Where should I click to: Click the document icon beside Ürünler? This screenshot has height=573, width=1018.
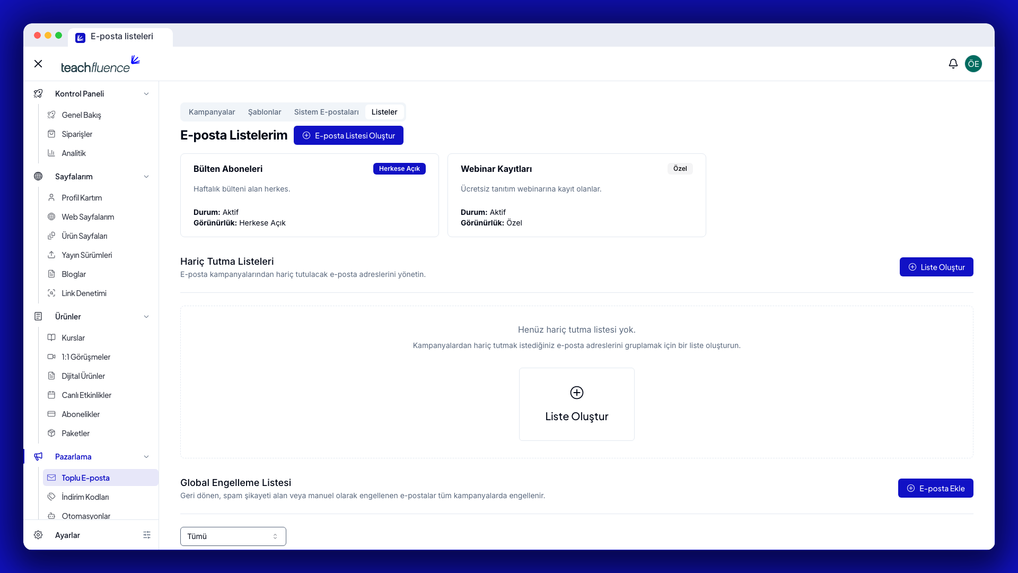coord(38,317)
